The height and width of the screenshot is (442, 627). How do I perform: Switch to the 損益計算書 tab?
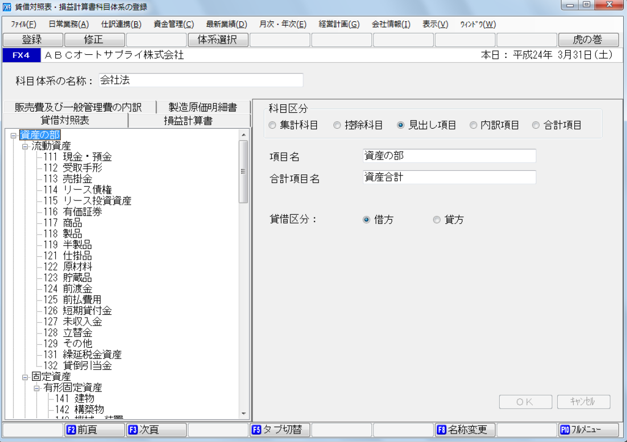coord(189,121)
